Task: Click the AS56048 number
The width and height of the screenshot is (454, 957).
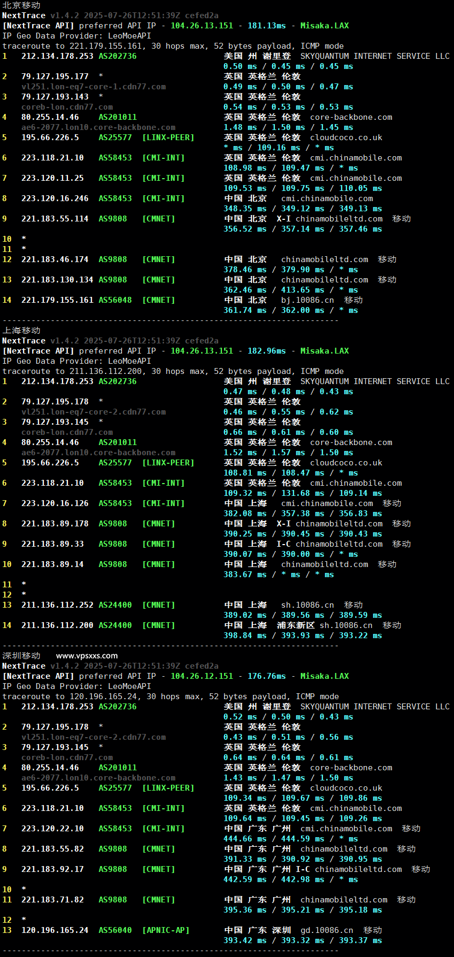Action: pos(115,300)
